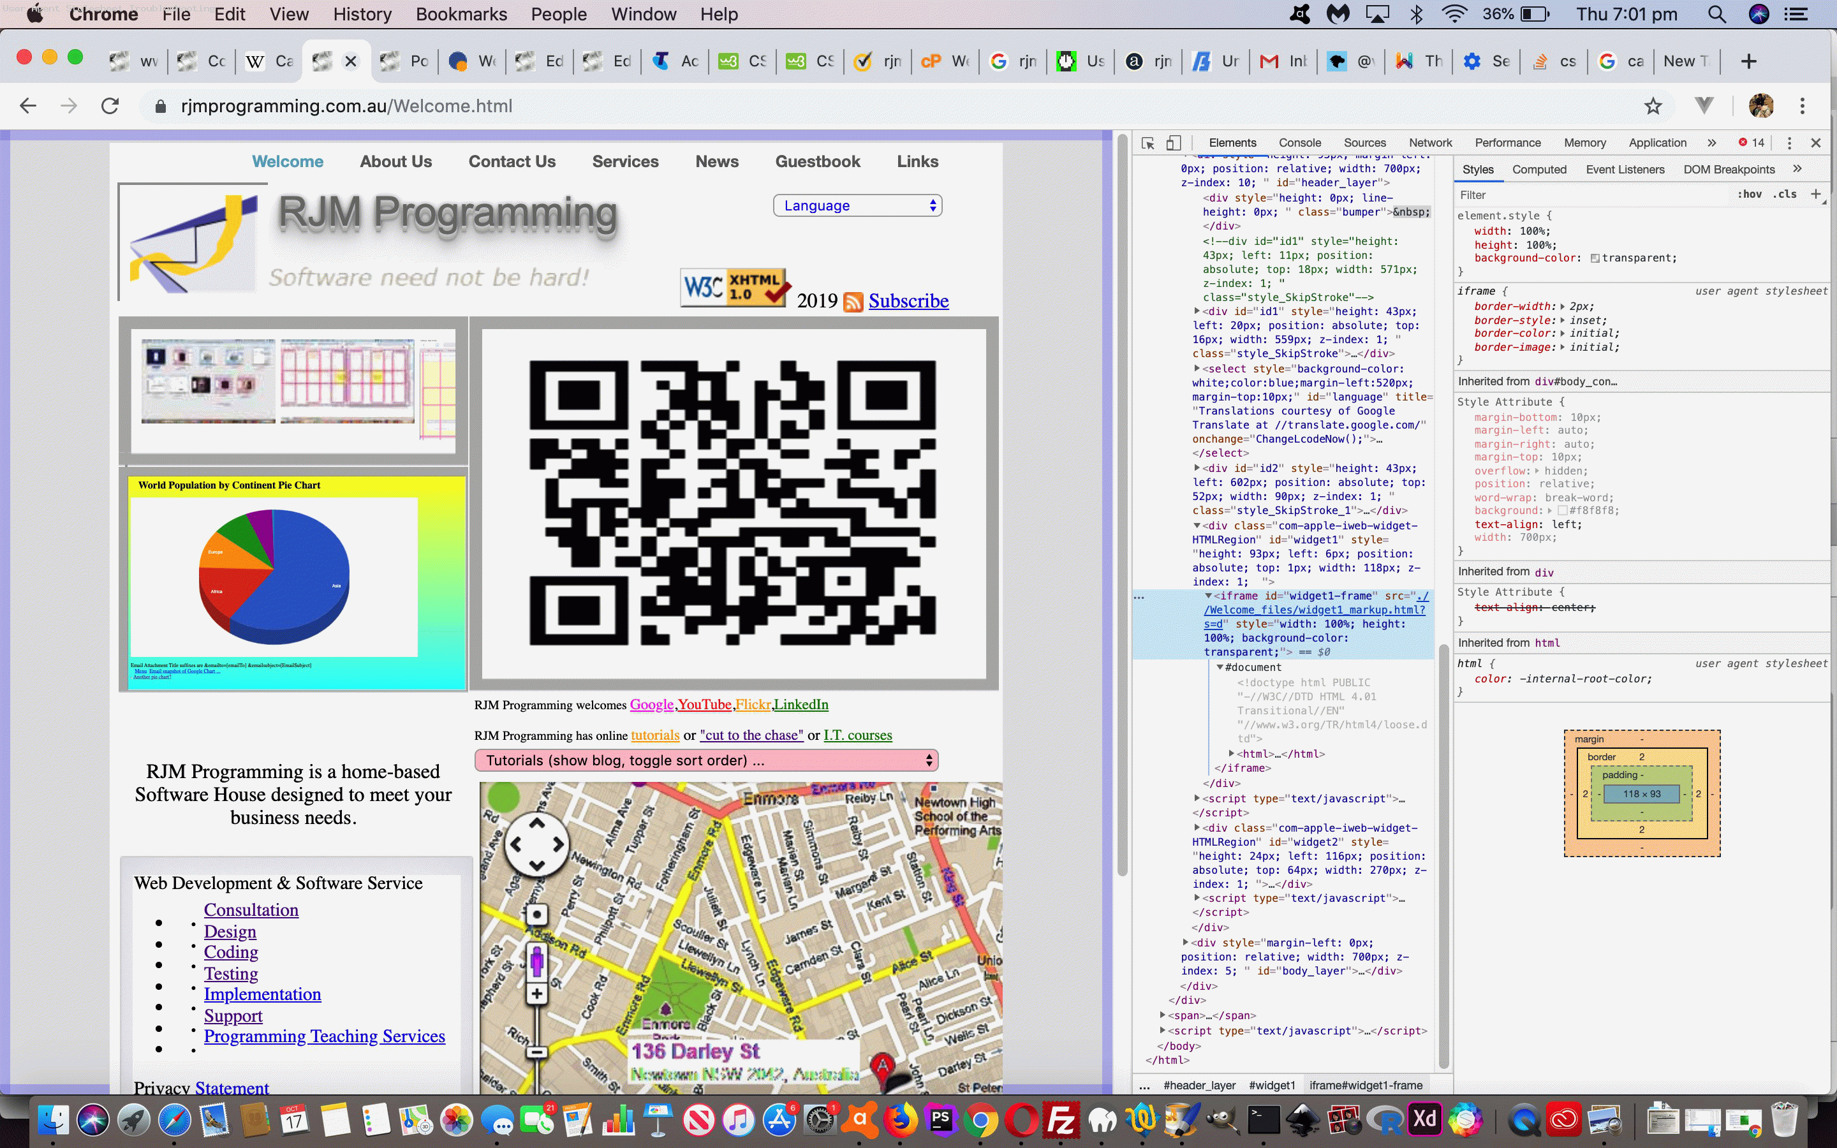This screenshot has width=1837, height=1148.
Task: Click the Vue devtools extension icon
Action: coord(1704,105)
